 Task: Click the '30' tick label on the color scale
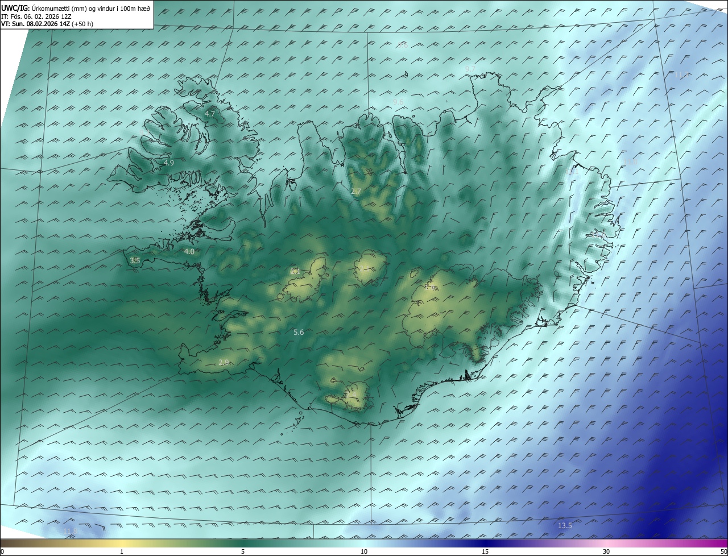[606, 551]
